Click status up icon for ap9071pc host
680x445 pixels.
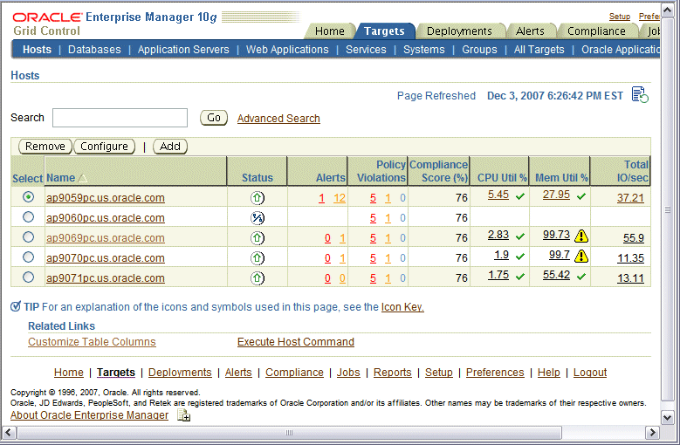[x=258, y=277]
